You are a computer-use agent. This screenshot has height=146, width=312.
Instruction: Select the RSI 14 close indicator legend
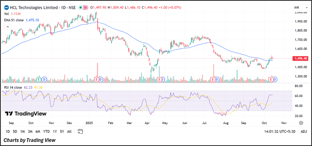click(13, 88)
